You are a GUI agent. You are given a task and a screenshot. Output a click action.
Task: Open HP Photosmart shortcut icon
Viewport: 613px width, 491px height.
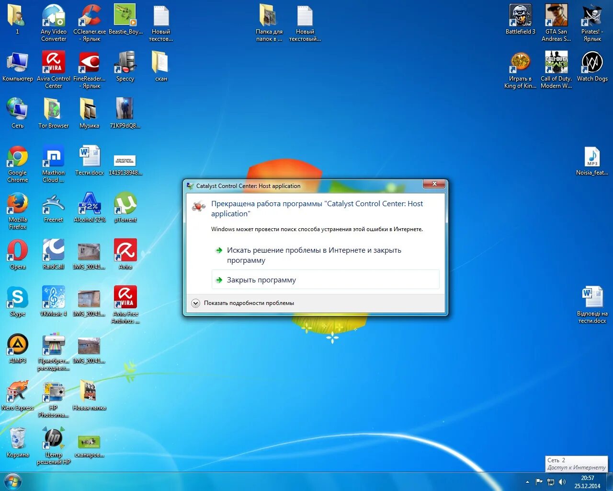pyautogui.click(x=54, y=399)
